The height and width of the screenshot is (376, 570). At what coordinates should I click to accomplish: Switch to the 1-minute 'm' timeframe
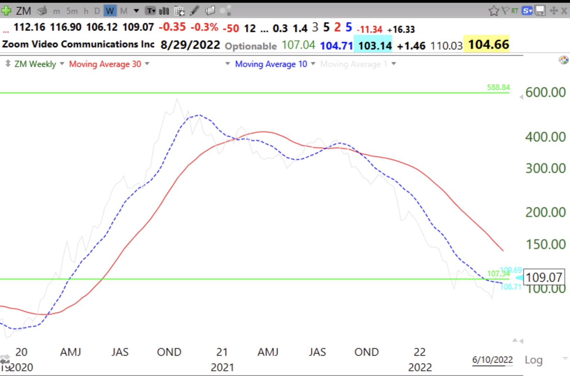click(57, 12)
